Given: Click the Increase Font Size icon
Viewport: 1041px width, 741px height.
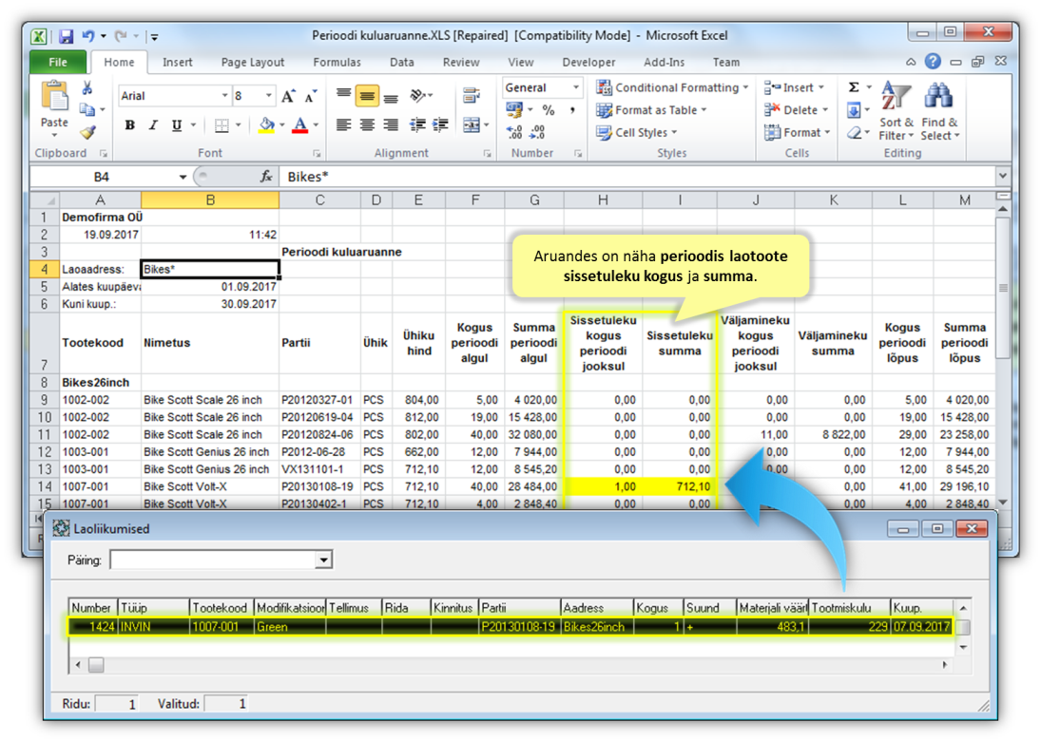Looking at the screenshot, I should 287,96.
